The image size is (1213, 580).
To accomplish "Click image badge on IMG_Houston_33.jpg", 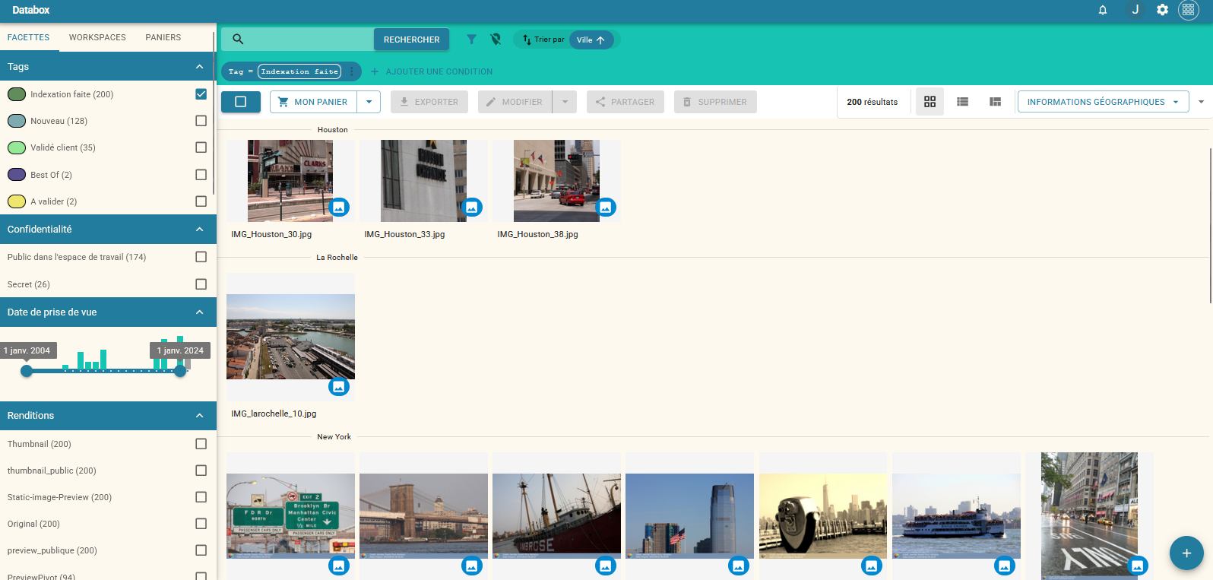I will point(472,207).
